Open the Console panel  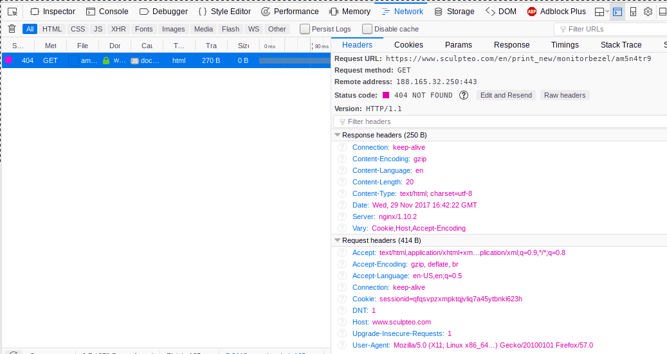point(107,12)
